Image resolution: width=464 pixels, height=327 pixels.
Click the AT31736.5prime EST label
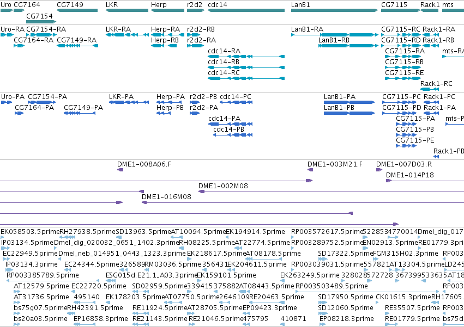(41, 297)
